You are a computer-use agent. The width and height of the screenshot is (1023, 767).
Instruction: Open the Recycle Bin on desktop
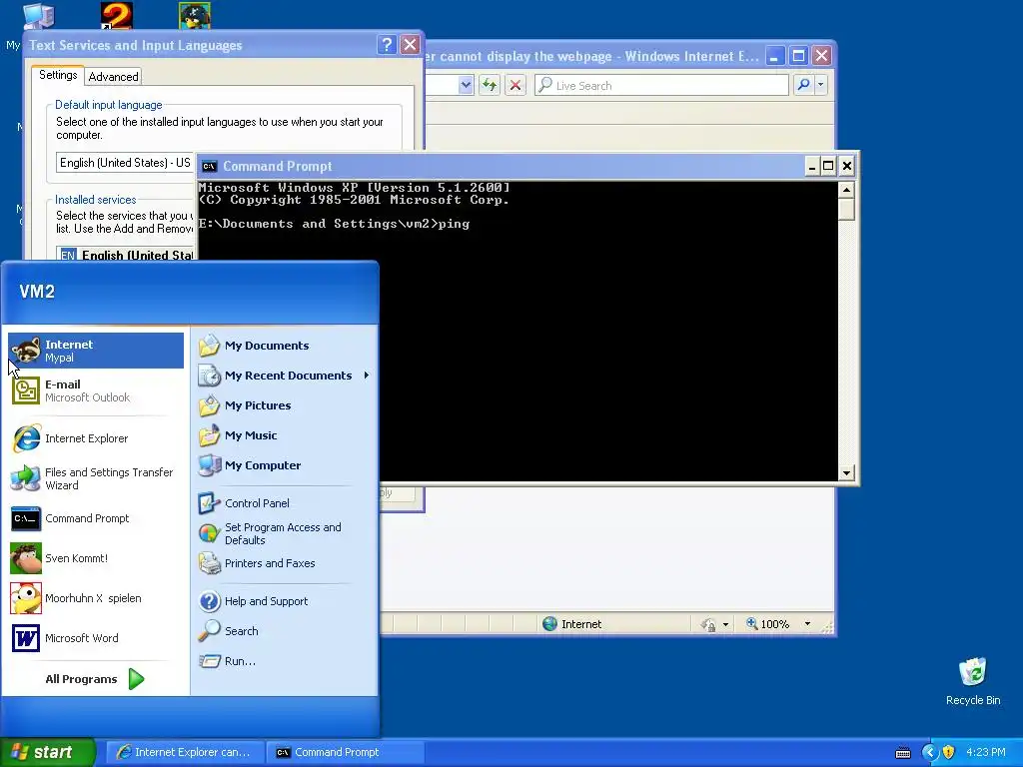973,681
